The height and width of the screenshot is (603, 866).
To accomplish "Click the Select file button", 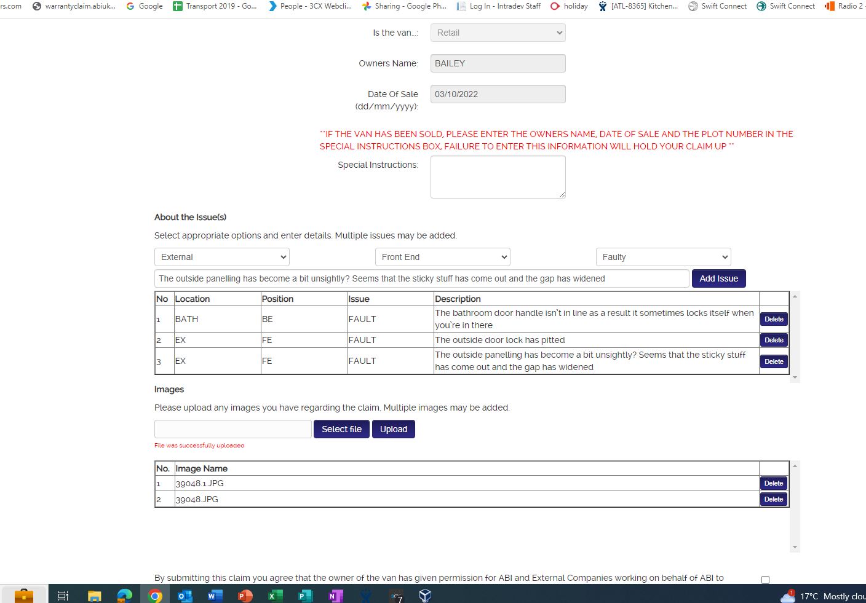I will (x=341, y=429).
